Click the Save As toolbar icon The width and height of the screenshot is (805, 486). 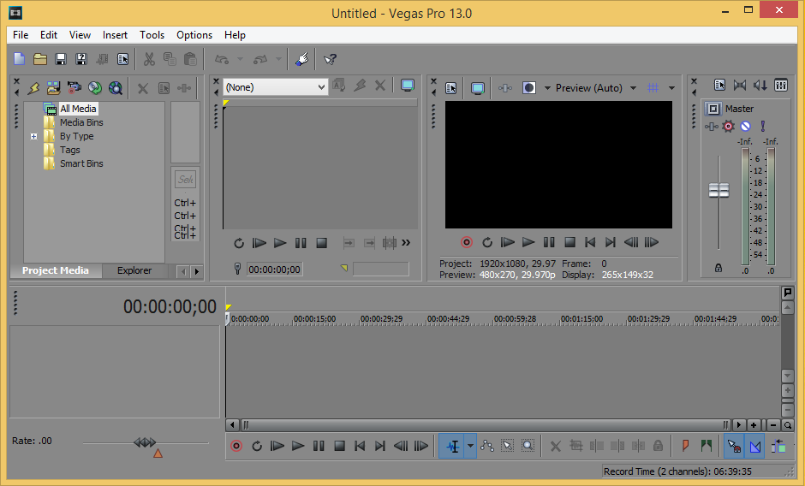point(81,59)
